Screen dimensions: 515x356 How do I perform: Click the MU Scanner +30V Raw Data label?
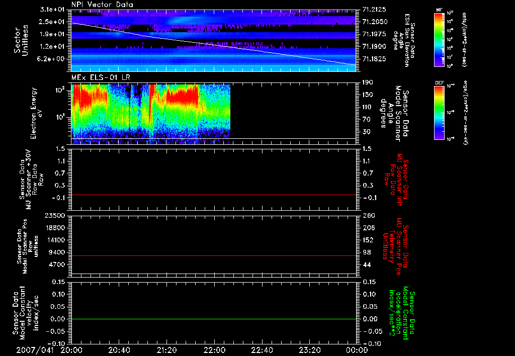pos(32,180)
